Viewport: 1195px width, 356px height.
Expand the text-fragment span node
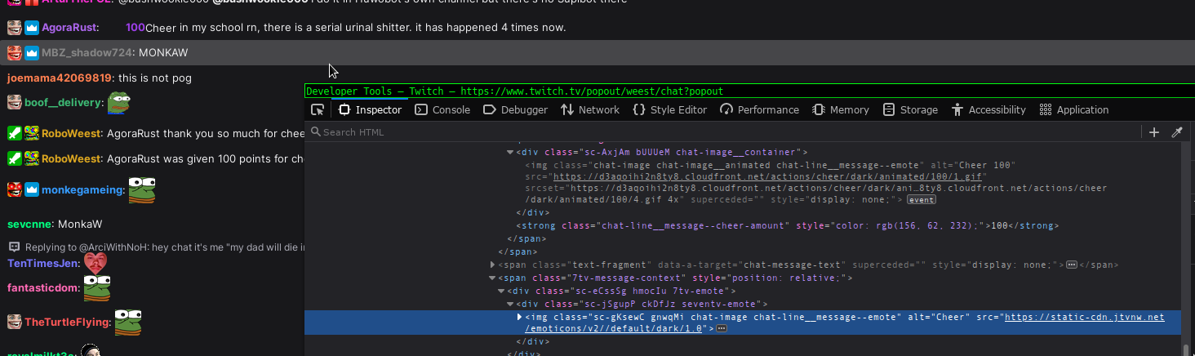coord(492,265)
